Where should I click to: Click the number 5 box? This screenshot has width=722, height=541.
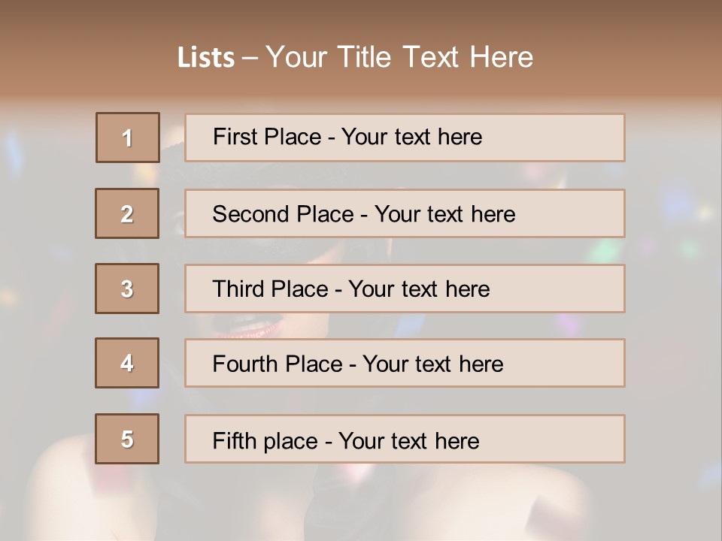[x=127, y=439]
